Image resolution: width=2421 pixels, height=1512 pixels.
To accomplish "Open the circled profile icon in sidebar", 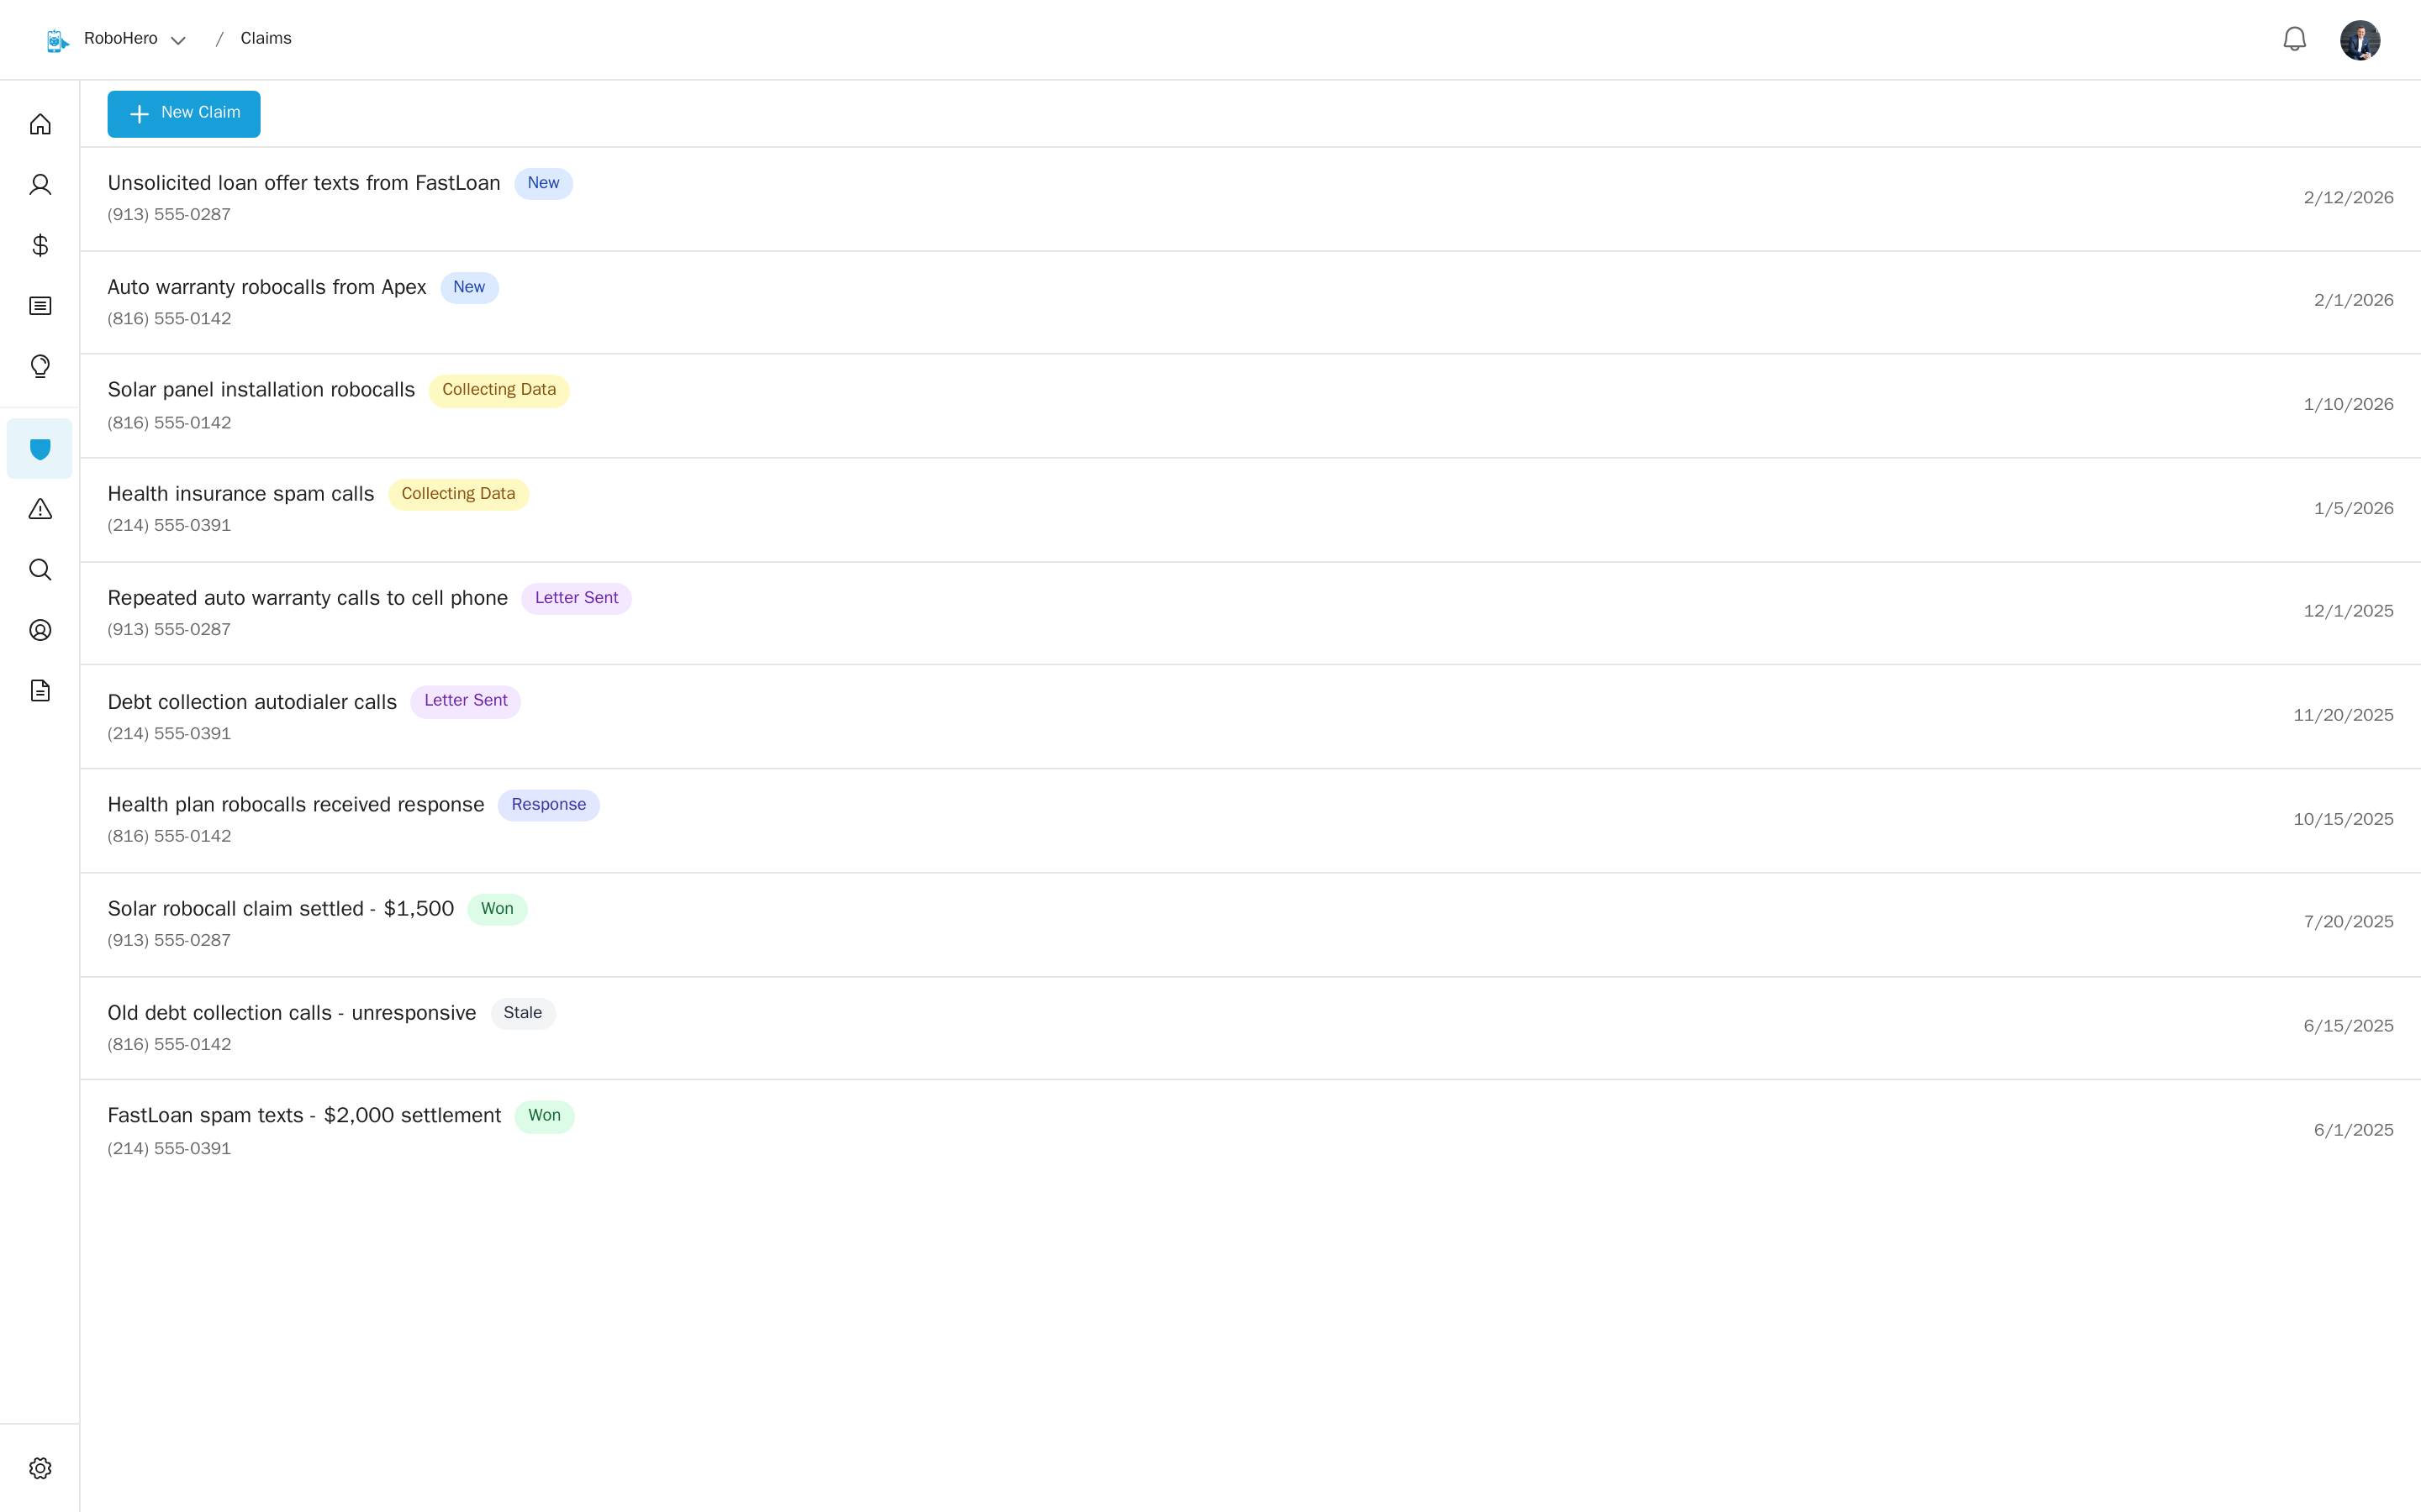I will pyautogui.click(x=40, y=630).
